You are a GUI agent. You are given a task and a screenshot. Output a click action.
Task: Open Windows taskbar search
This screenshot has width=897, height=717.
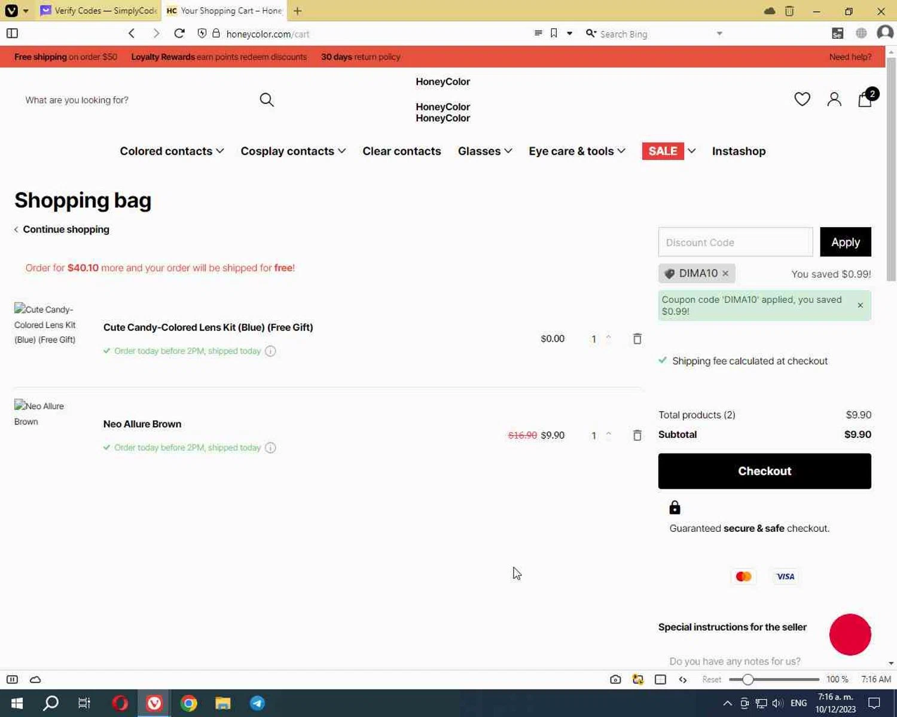click(x=51, y=703)
